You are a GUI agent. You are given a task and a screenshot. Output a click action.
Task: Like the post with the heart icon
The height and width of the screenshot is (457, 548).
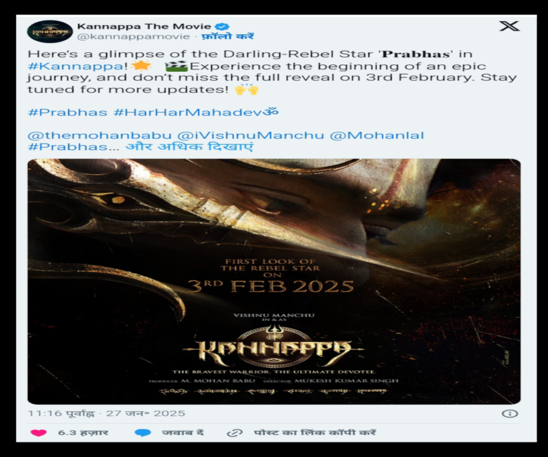[39, 432]
